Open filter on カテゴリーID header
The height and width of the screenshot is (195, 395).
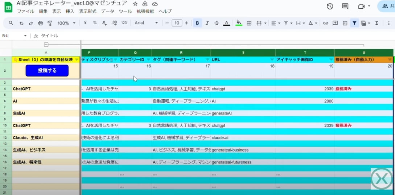pyautogui.click(x=148, y=60)
